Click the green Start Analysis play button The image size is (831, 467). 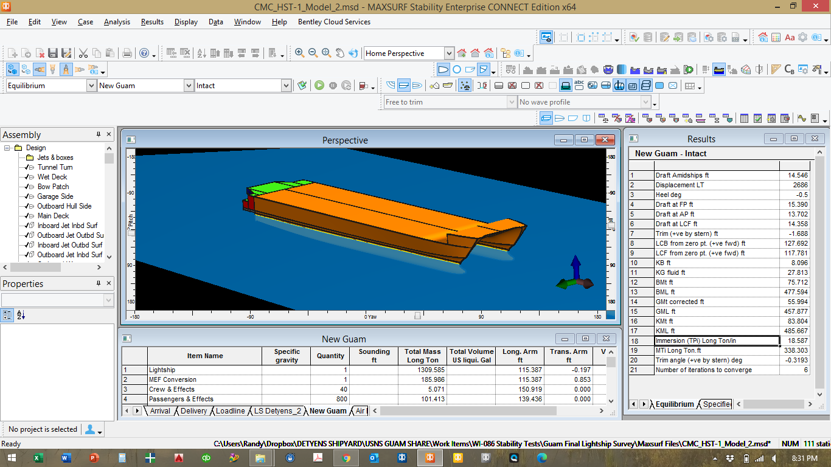tap(319, 86)
